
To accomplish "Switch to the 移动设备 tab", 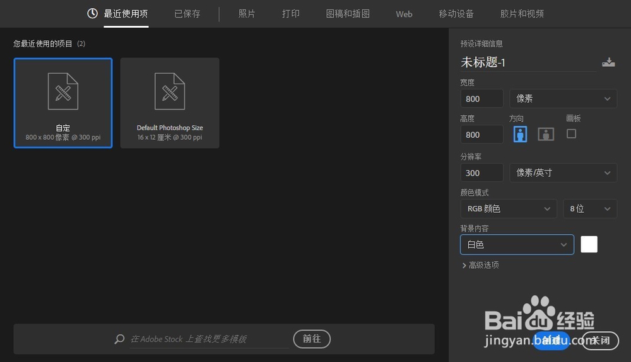I will pyautogui.click(x=456, y=14).
